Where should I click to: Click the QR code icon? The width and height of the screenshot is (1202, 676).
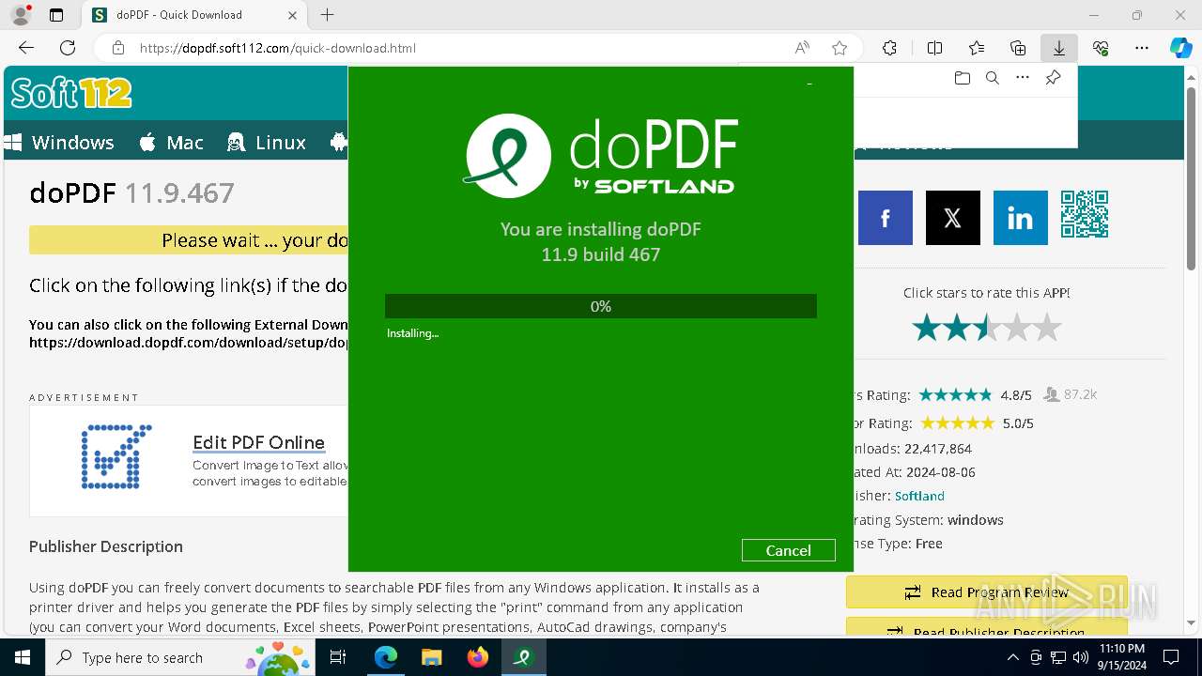1085,214
